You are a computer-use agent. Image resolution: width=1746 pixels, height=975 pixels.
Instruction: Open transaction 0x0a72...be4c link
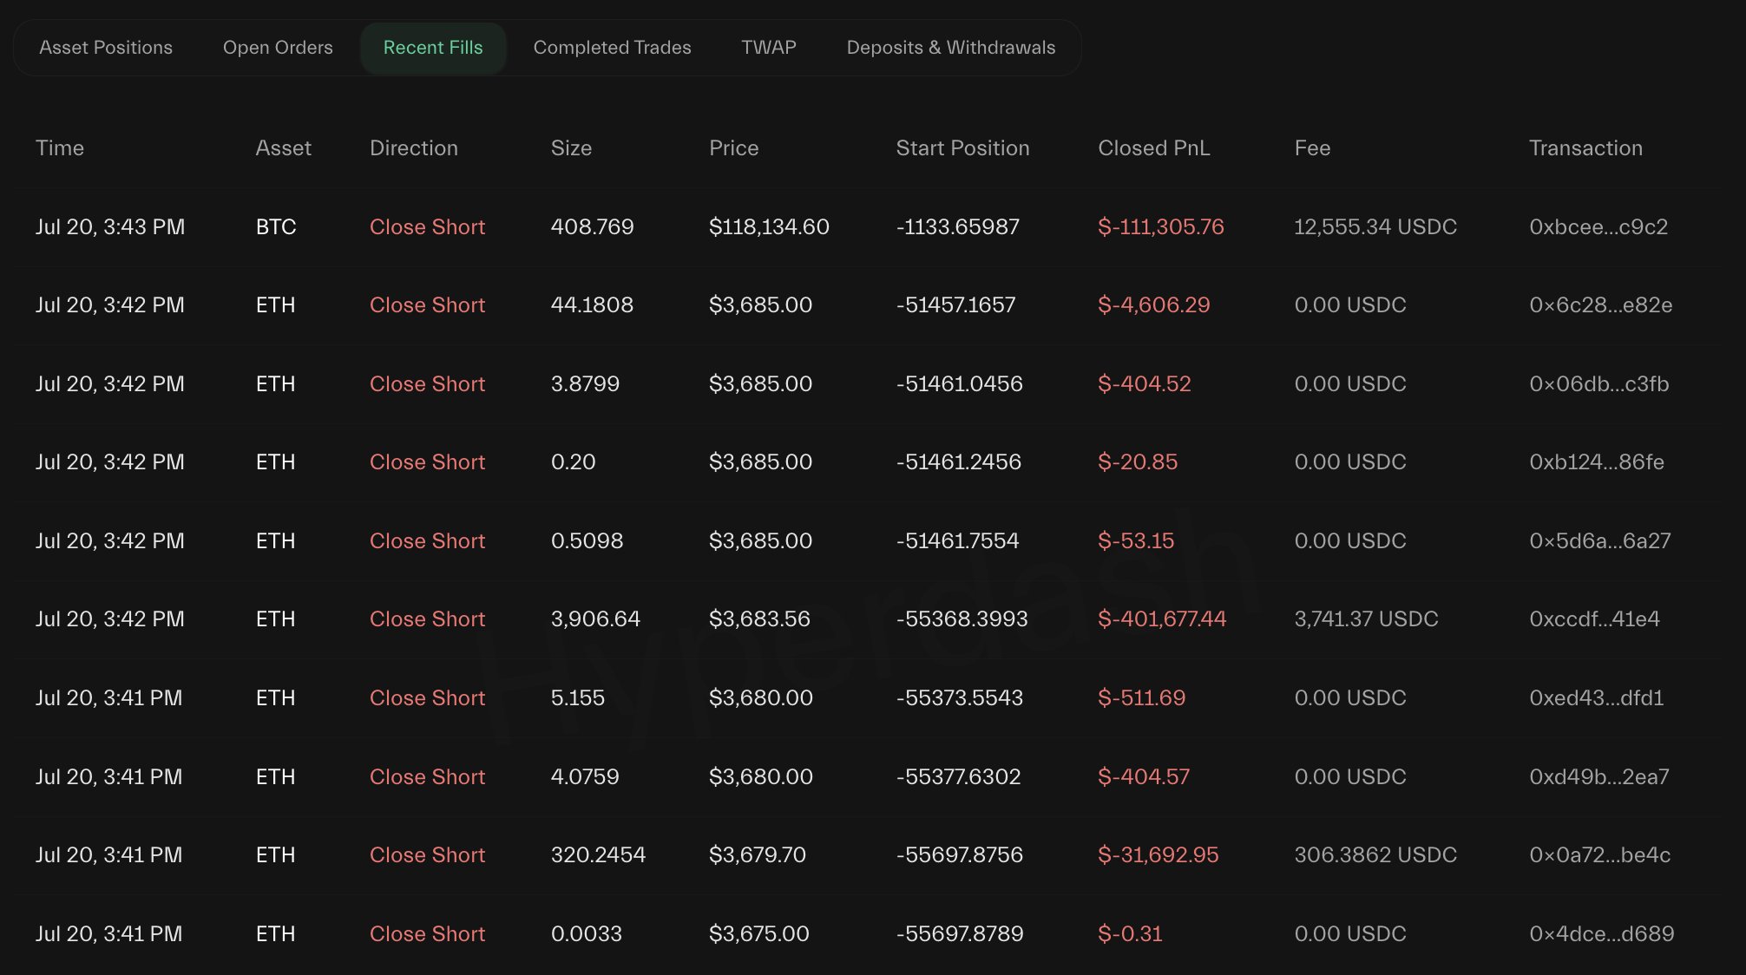(1600, 855)
